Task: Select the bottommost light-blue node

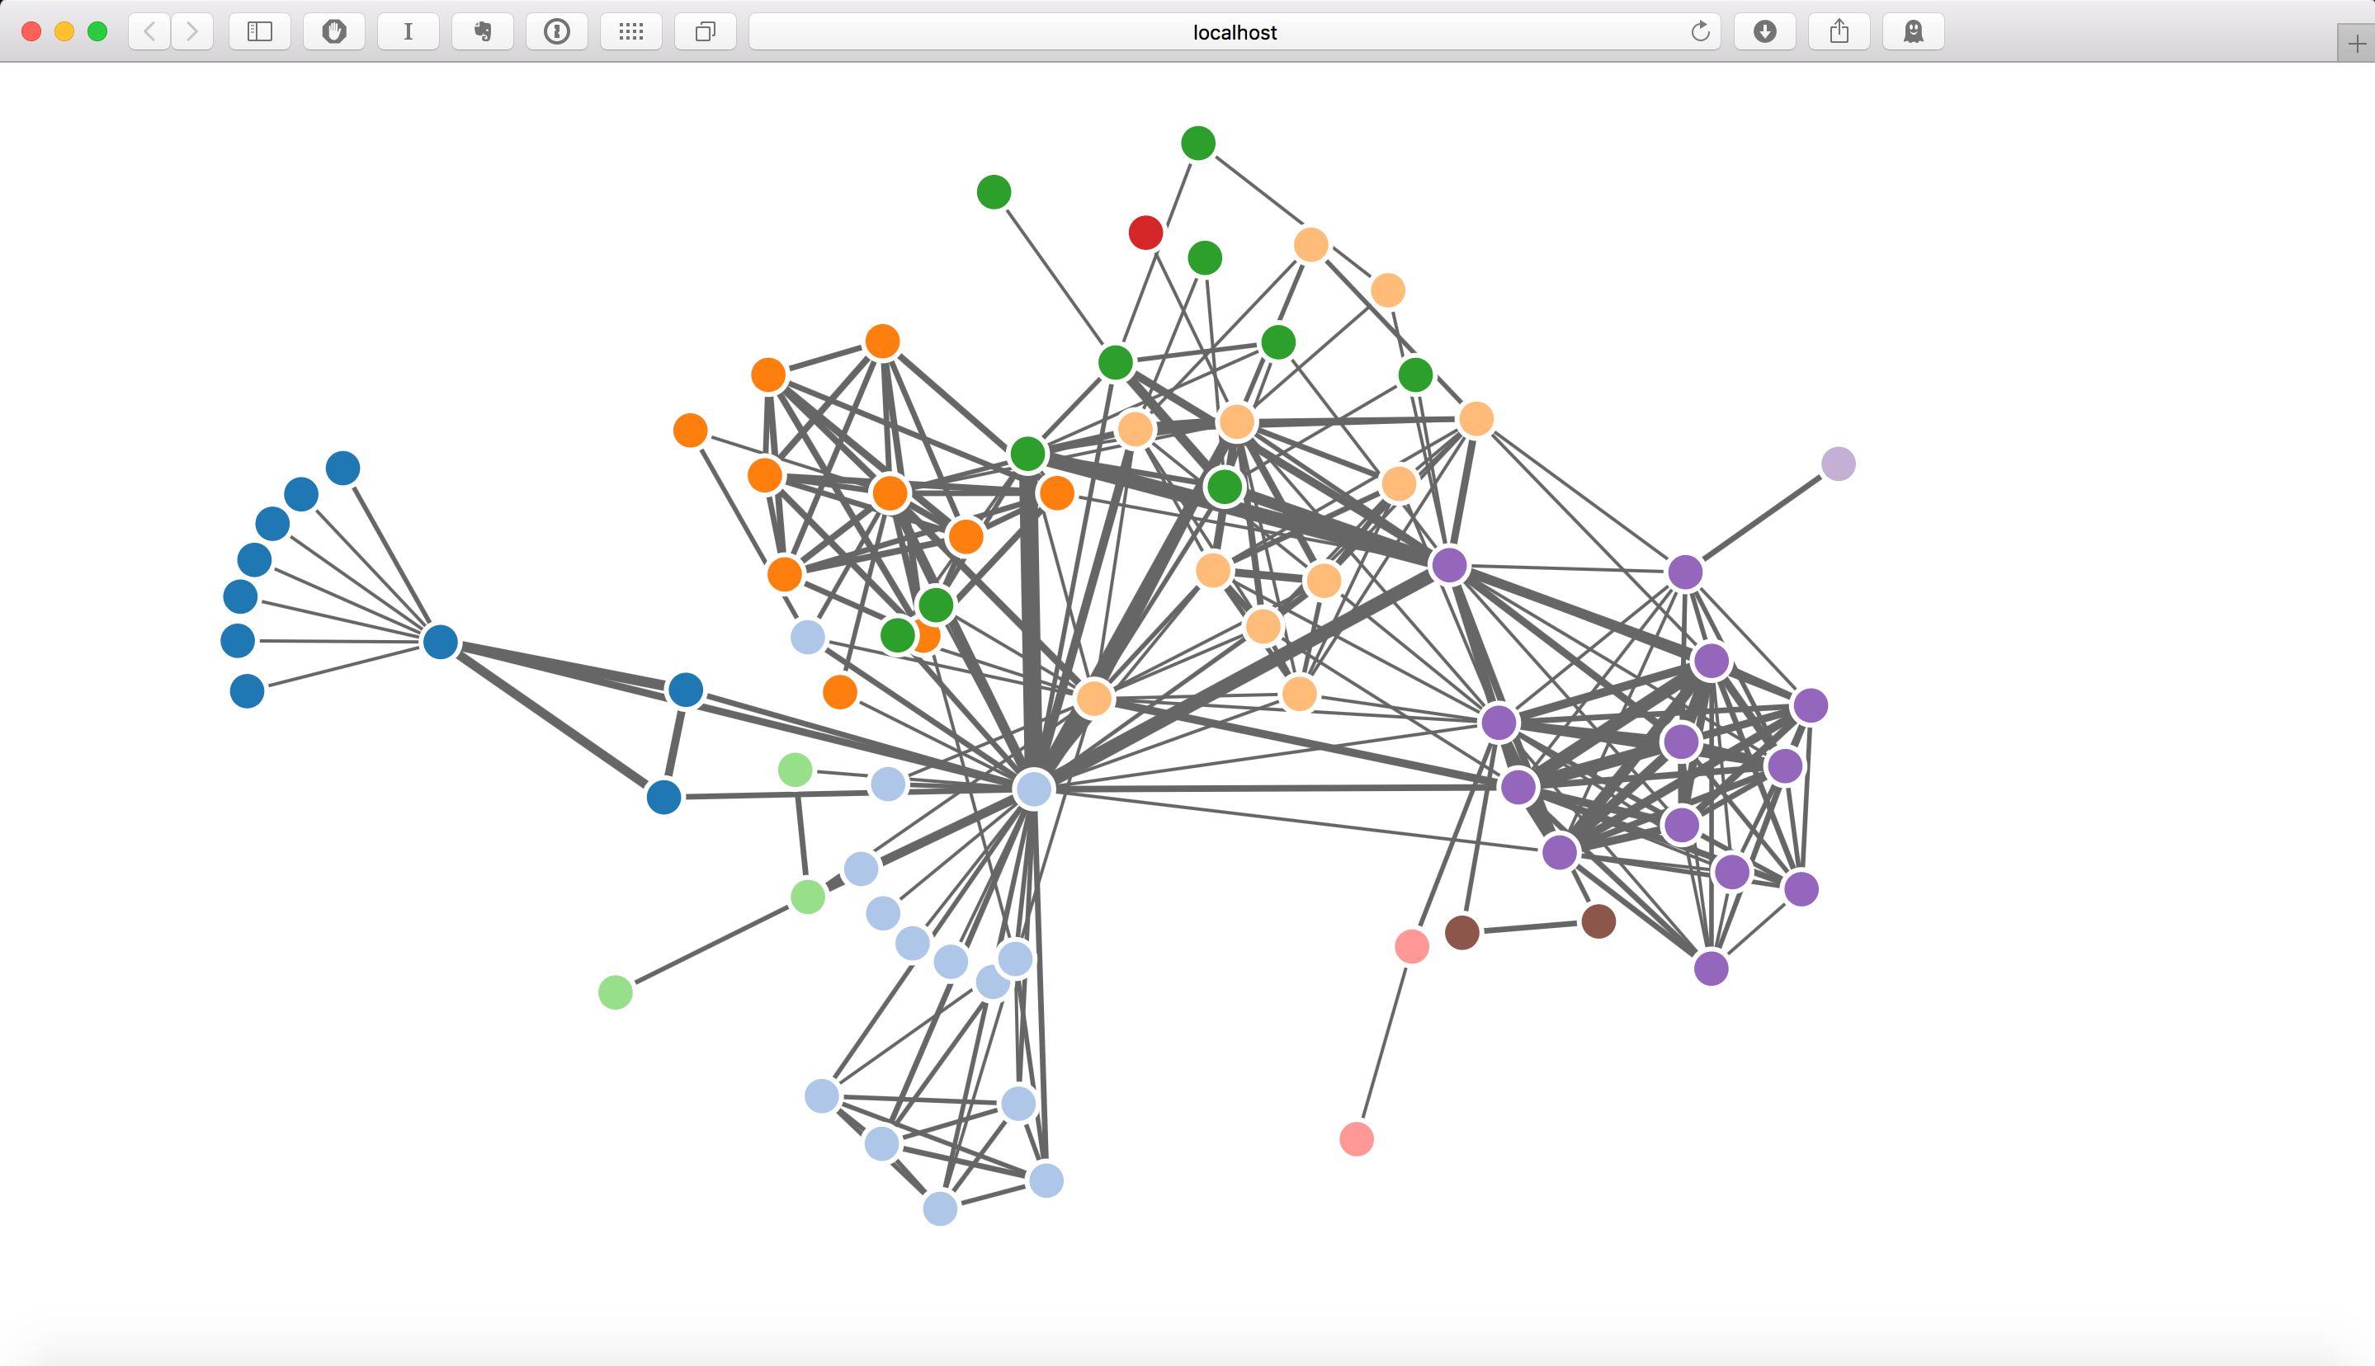Action: pyautogui.click(x=939, y=1208)
